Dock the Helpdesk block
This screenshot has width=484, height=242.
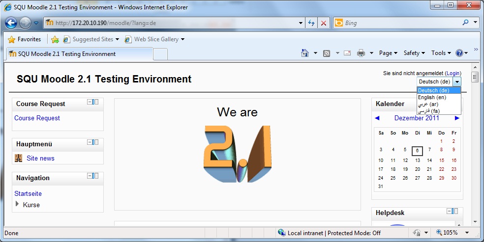(455, 211)
